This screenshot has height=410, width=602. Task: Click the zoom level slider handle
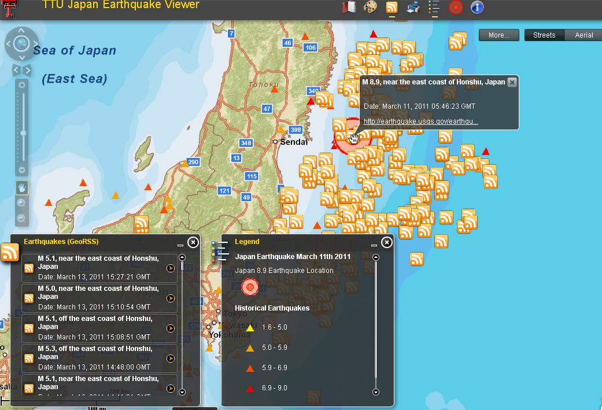click(x=23, y=133)
